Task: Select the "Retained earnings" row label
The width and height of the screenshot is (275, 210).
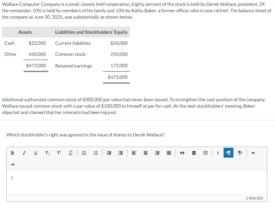Action: 74,66
